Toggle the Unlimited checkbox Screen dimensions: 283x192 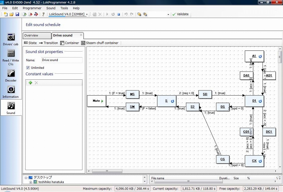(28, 67)
